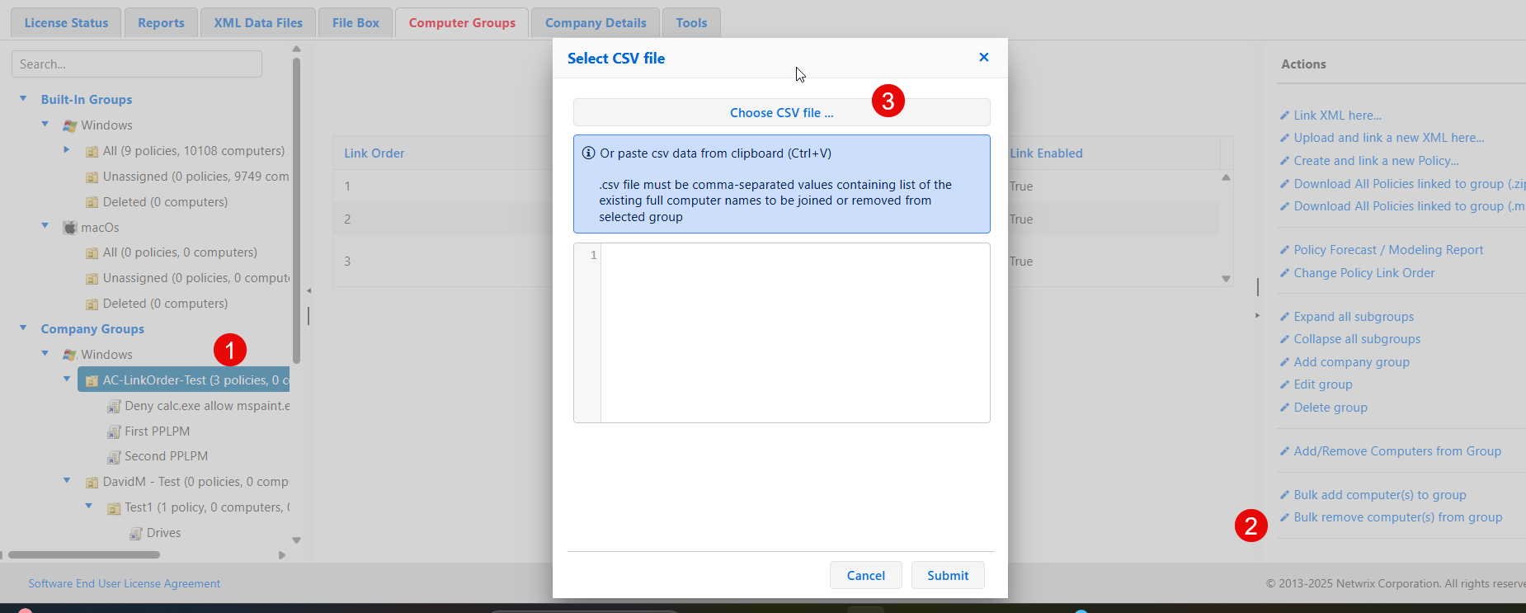Click Bulk remove computer(s) from group
1526x613 pixels.
click(x=1397, y=517)
